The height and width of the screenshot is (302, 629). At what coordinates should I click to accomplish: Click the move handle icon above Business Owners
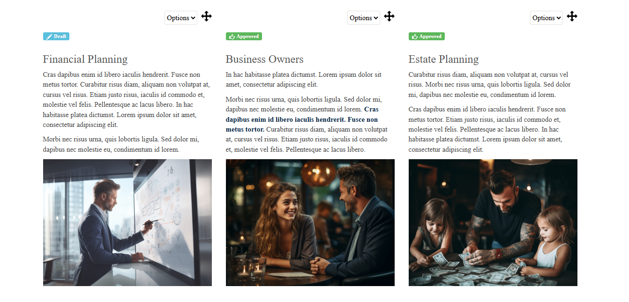pos(389,16)
